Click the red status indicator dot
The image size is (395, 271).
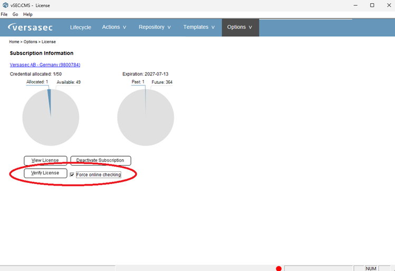pos(278,268)
